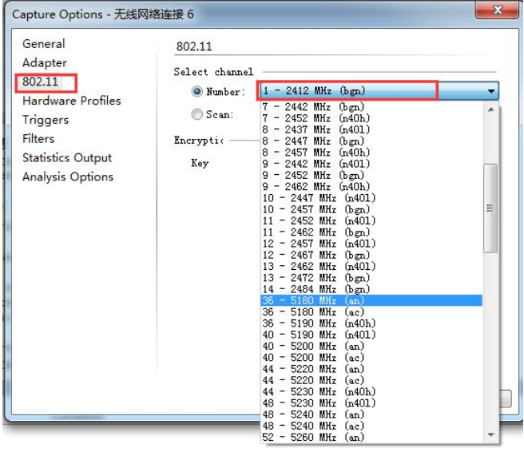524x452 pixels.
Task: Open the Triggers page
Action: tap(46, 120)
